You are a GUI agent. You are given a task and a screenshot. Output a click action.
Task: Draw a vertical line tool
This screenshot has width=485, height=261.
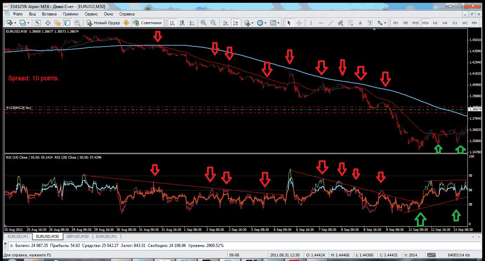tap(311, 23)
